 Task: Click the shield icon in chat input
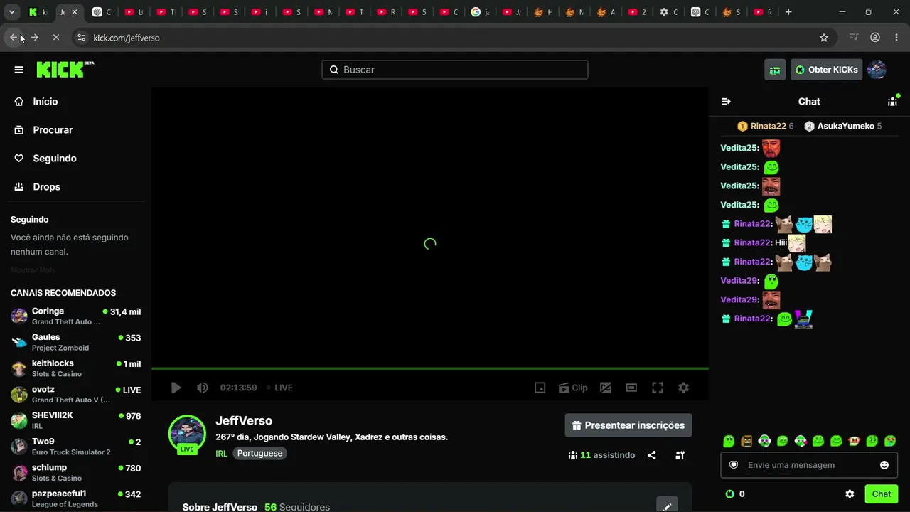(x=734, y=465)
